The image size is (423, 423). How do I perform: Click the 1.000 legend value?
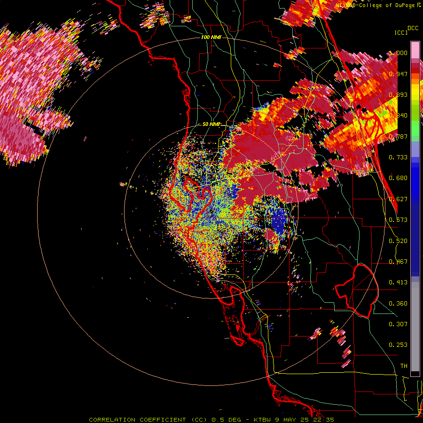398,53
